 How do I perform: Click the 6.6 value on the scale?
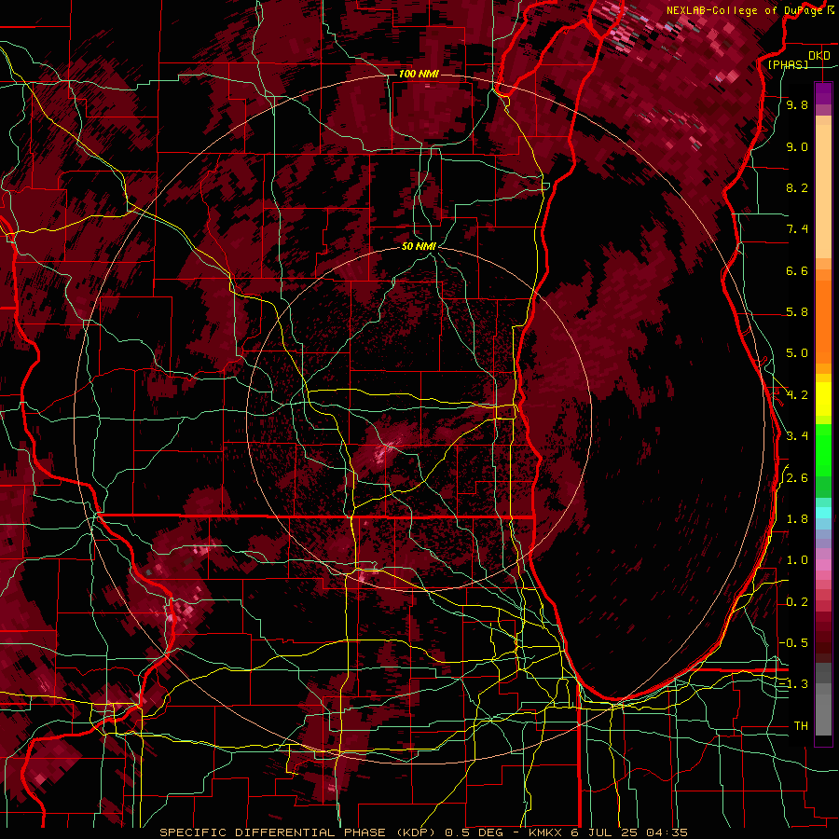797,270
